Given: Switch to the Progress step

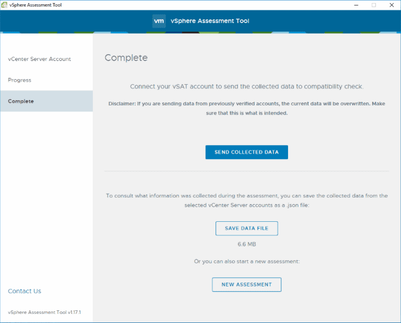Looking at the screenshot, I should click(x=20, y=80).
